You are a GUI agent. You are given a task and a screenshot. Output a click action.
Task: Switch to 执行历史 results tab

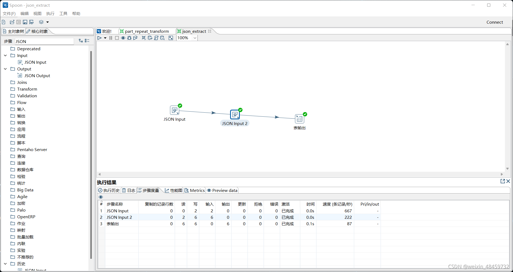point(109,190)
